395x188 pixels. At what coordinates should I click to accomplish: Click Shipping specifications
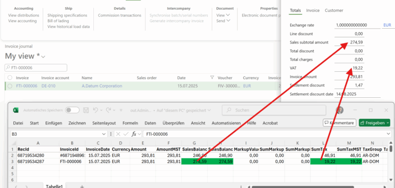click(x=67, y=15)
